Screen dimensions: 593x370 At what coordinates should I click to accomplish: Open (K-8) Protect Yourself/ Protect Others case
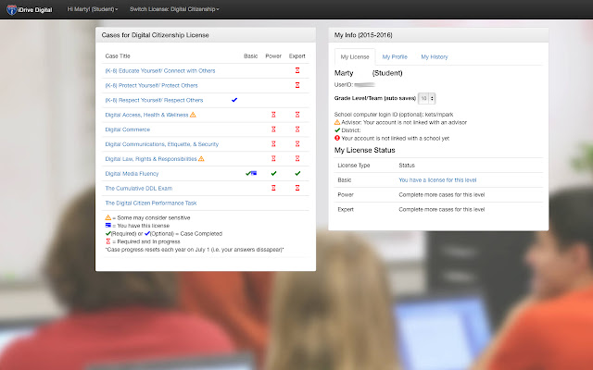pos(151,85)
